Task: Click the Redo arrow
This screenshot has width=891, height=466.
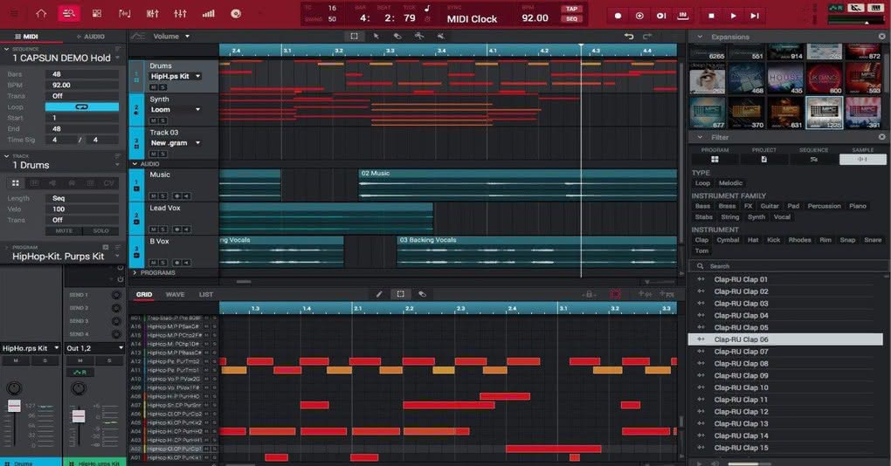Action: 646,37
